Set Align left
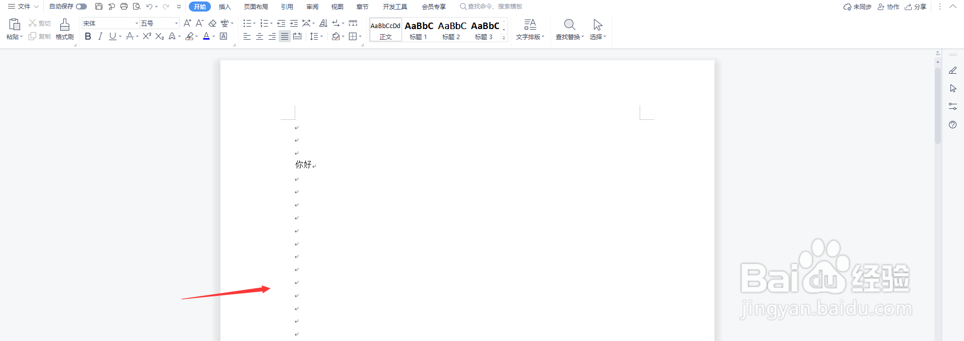The image size is (964, 341). [x=247, y=36]
